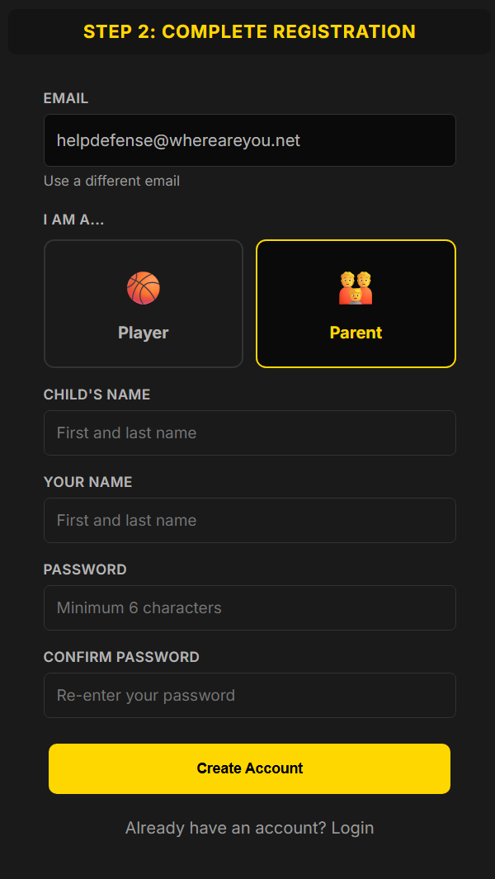Click the Confirm Password input field
Image resolution: width=495 pixels, height=879 pixels.
pyautogui.click(x=249, y=695)
